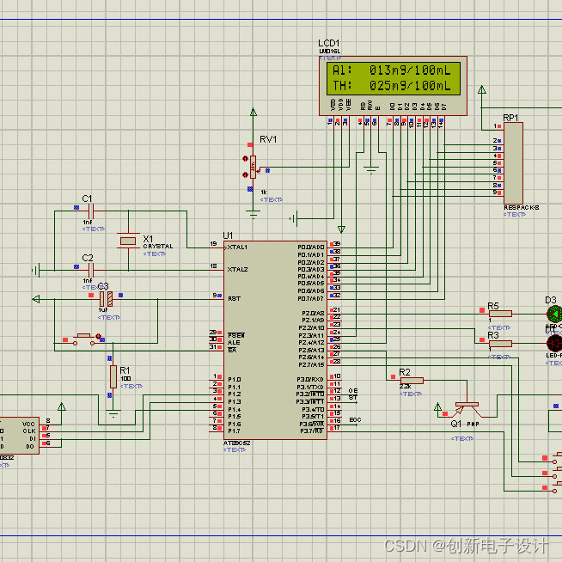Click the ALE pin label
This screenshot has width=562, height=562.
(x=234, y=343)
